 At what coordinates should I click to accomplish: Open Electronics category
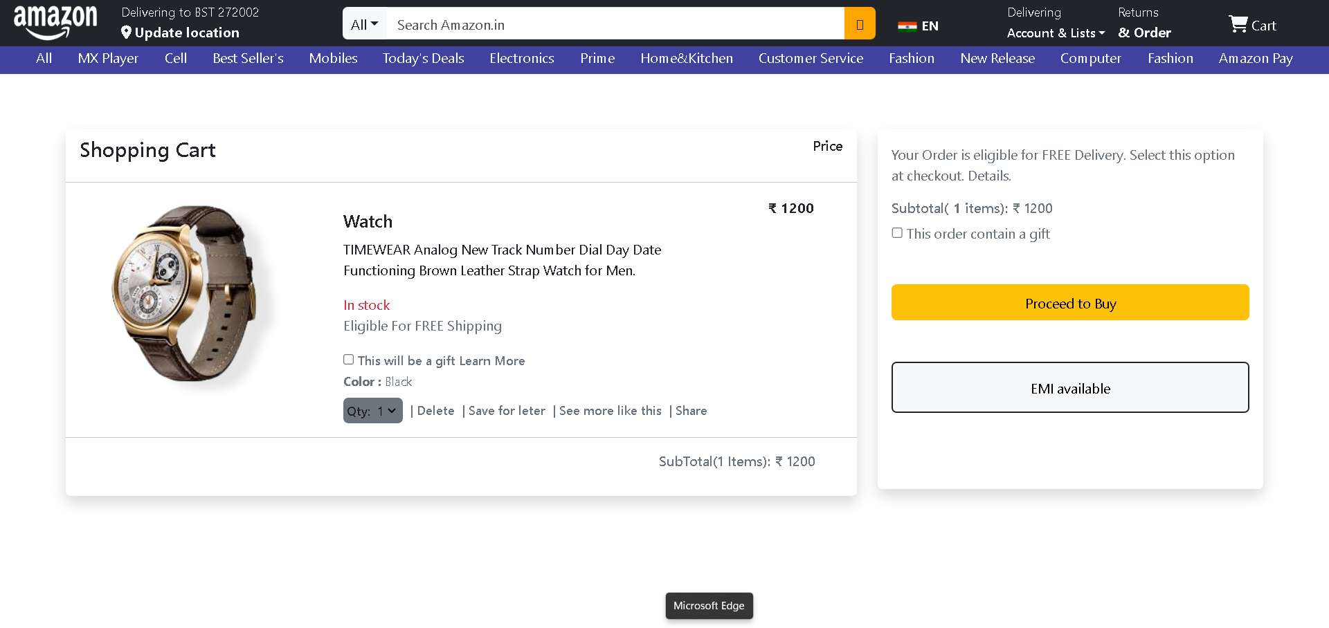tap(522, 59)
